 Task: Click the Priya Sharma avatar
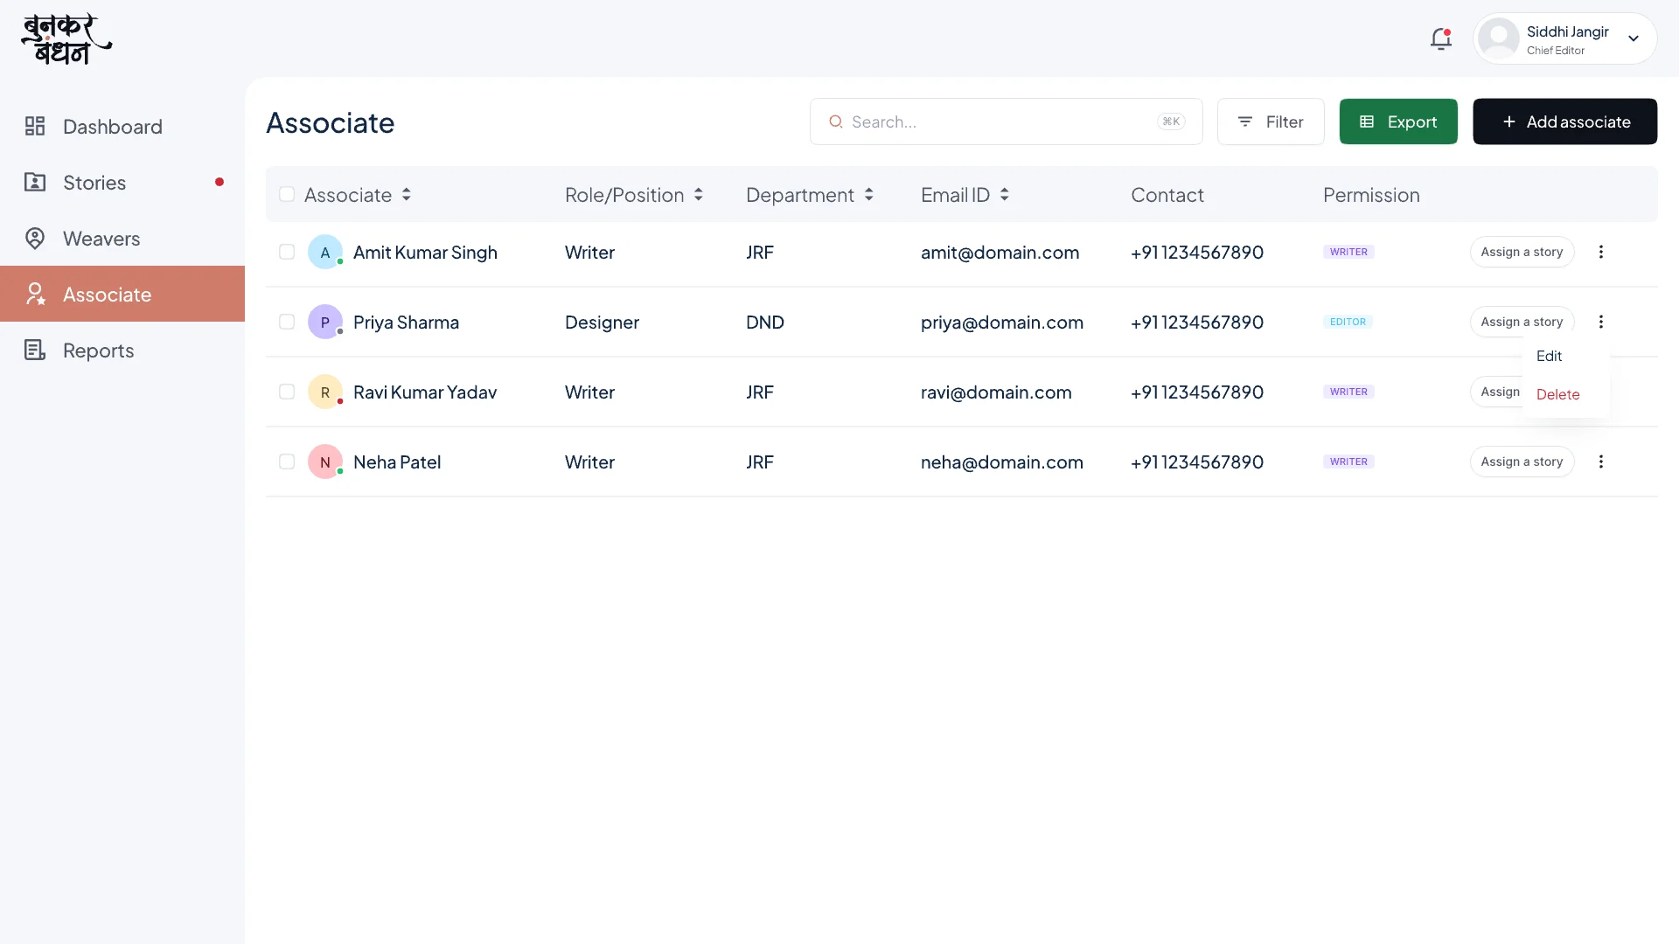click(x=325, y=322)
